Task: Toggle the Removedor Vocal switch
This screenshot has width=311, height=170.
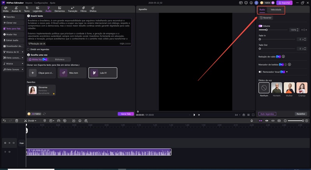Action: [260, 72]
